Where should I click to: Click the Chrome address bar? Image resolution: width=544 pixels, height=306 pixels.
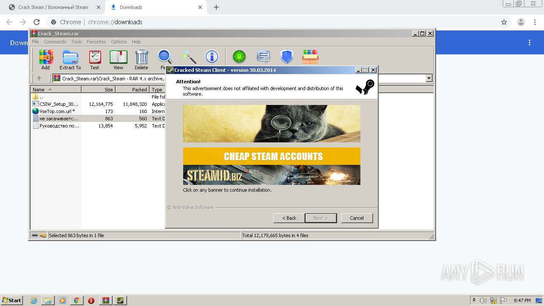(272, 22)
